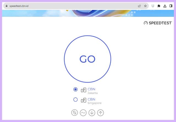Open the extensions puzzle icon
Image resolution: width=176 pixels, height=122 pixels.
[159, 6]
